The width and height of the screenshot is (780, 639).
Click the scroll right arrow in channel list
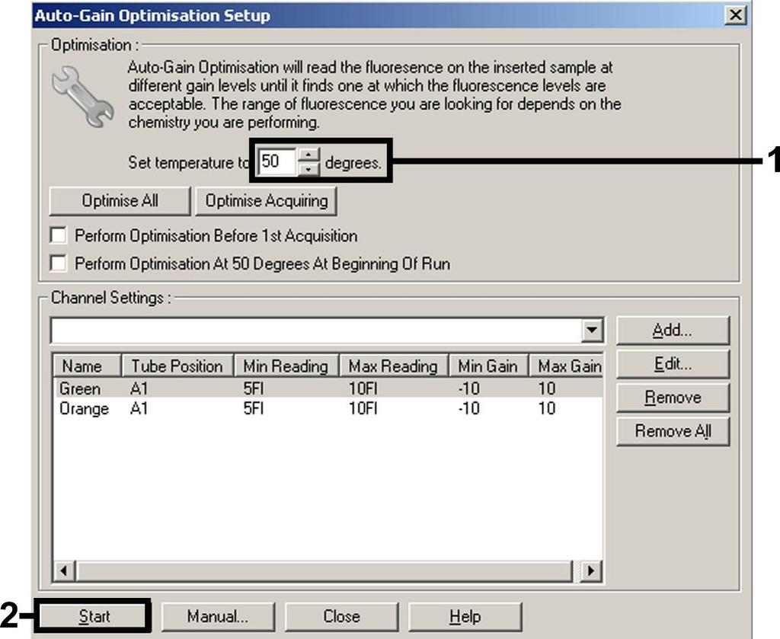pos(591,570)
